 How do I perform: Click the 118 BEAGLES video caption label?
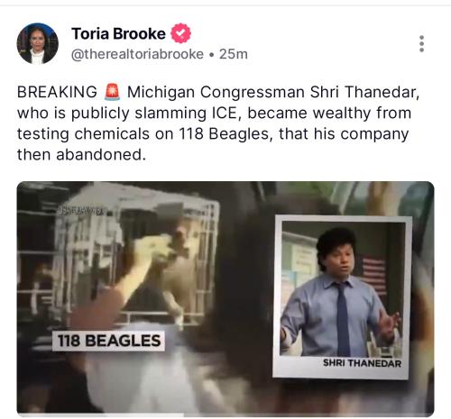pyautogui.click(x=108, y=341)
